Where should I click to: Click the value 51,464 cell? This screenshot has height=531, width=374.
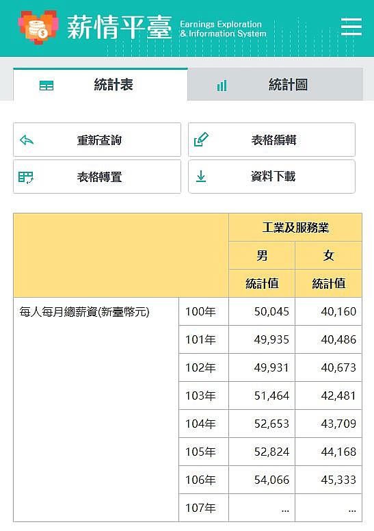(x=262, y=396)
